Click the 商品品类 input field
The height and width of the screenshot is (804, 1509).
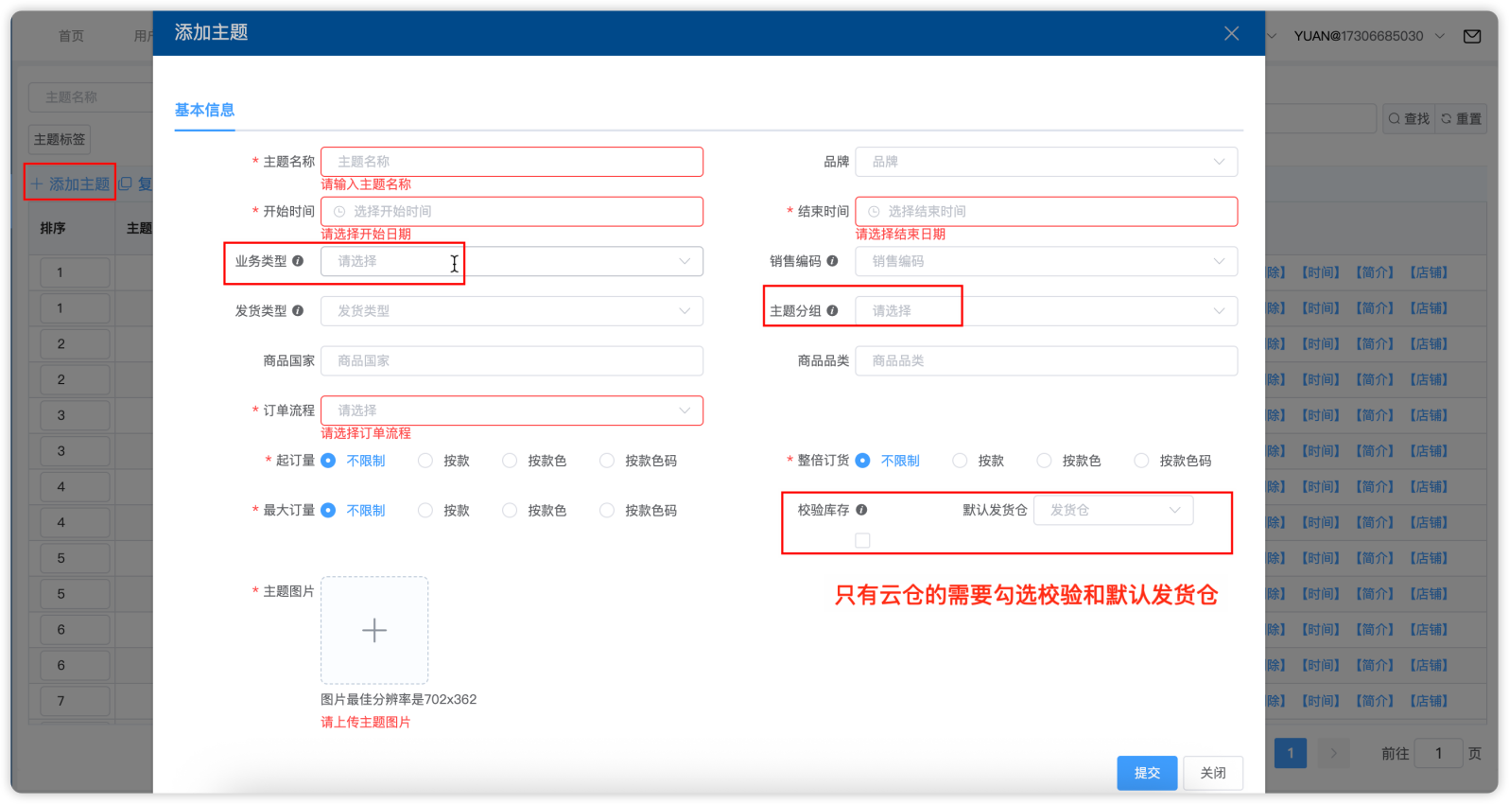point(1046,360)
